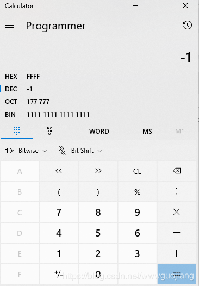Switch to full keypad view
The width and height of the screenshot is (199, 286).
[17, 131]
